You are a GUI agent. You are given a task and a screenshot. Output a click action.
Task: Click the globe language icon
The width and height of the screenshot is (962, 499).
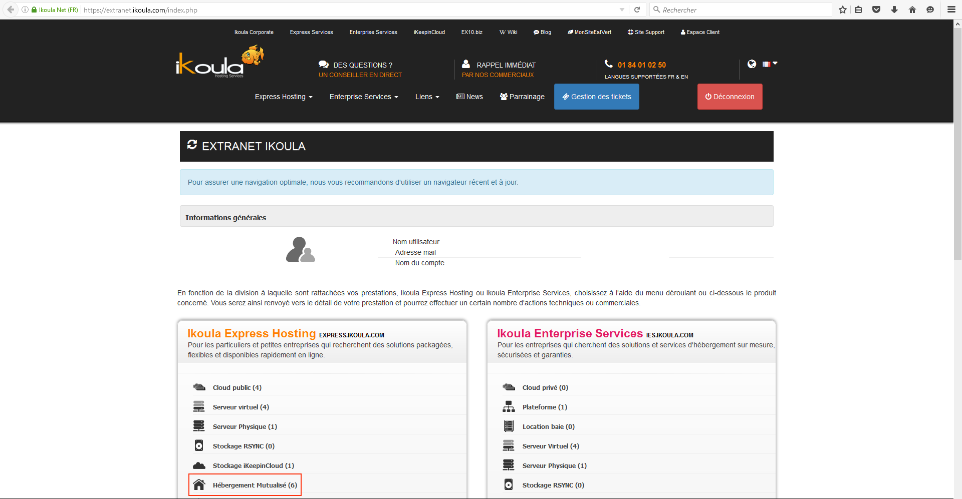tap(752, 64)
